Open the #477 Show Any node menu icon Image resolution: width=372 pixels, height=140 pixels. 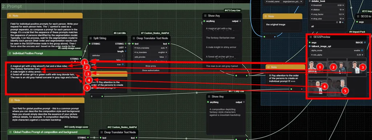click(209, 97)
